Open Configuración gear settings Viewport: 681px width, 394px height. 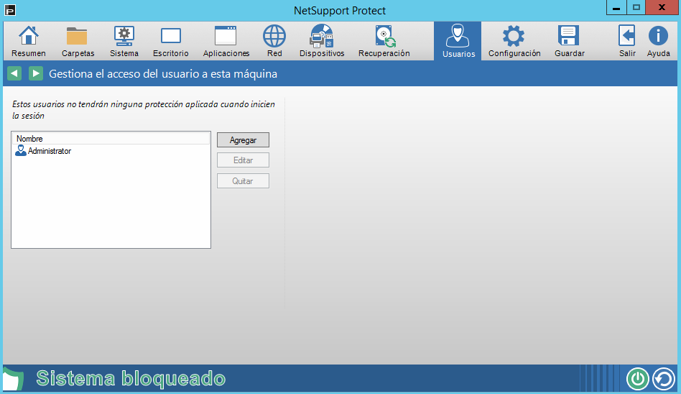point(514,42)
